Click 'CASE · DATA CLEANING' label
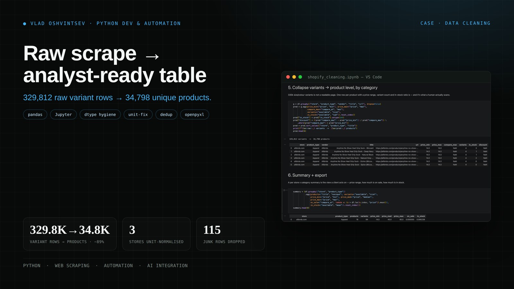 coord(456,23)
